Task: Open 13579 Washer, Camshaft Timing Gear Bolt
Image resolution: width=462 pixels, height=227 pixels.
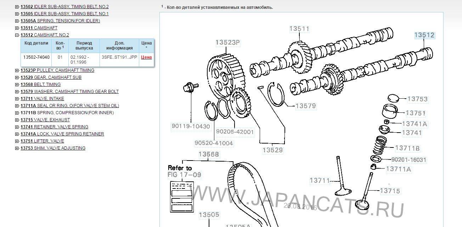Action: (69, 92)
